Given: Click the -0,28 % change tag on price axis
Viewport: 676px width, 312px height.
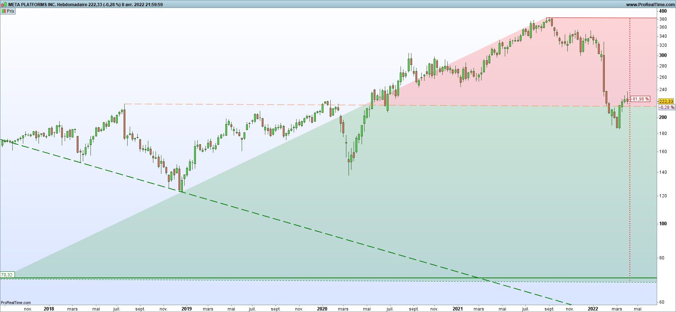Looking at the screenshot, I should coord(667,107).
